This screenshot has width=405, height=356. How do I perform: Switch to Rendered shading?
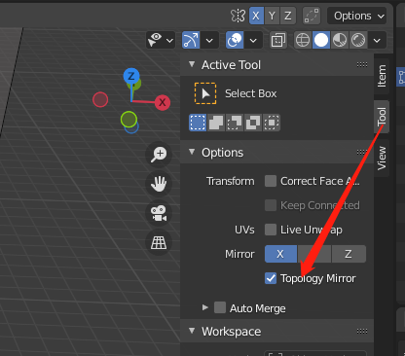click(358, 40)
